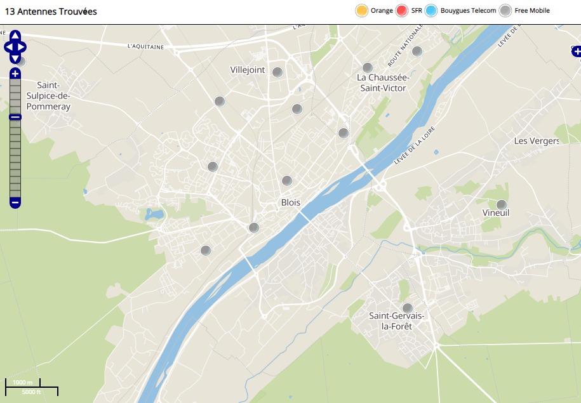This screenshot has height=403, width=581.
Task: Click the Free Mobile legend label
Action: click(532, 11)
